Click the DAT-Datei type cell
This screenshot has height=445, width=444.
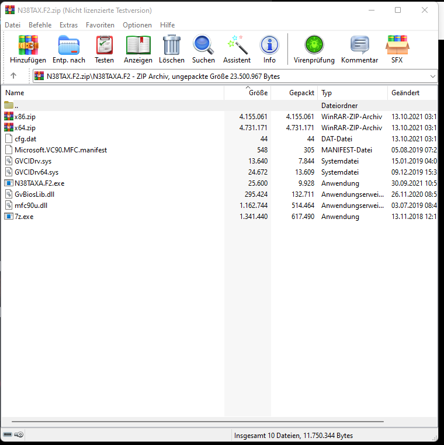tap(337, 139)
